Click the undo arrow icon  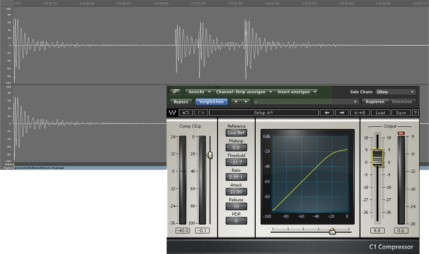pos(186,113)
